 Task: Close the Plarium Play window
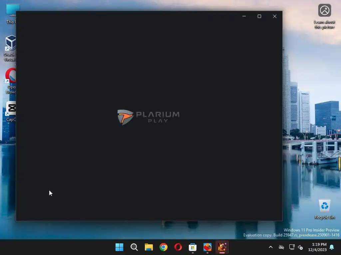(x=275, y=16)
